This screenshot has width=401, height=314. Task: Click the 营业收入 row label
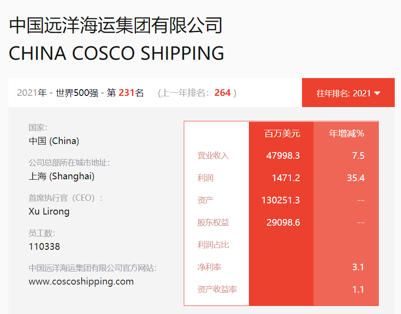point(213,156)
